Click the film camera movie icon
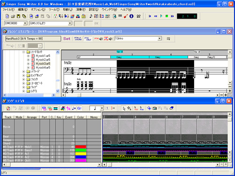The height and width of the screenshot is (176, 235). point(139,16)
